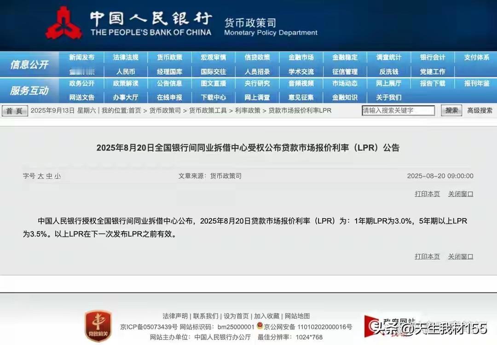
Task: Open the 经理国库 menu item
Action: pos(169,72)
